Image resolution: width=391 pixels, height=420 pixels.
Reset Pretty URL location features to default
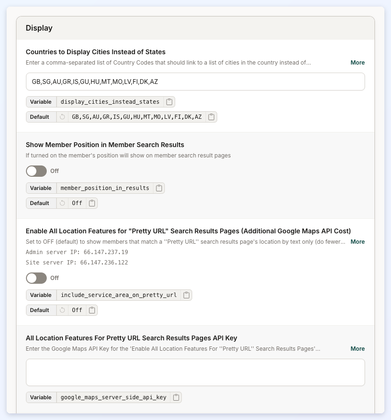(62, 310)
